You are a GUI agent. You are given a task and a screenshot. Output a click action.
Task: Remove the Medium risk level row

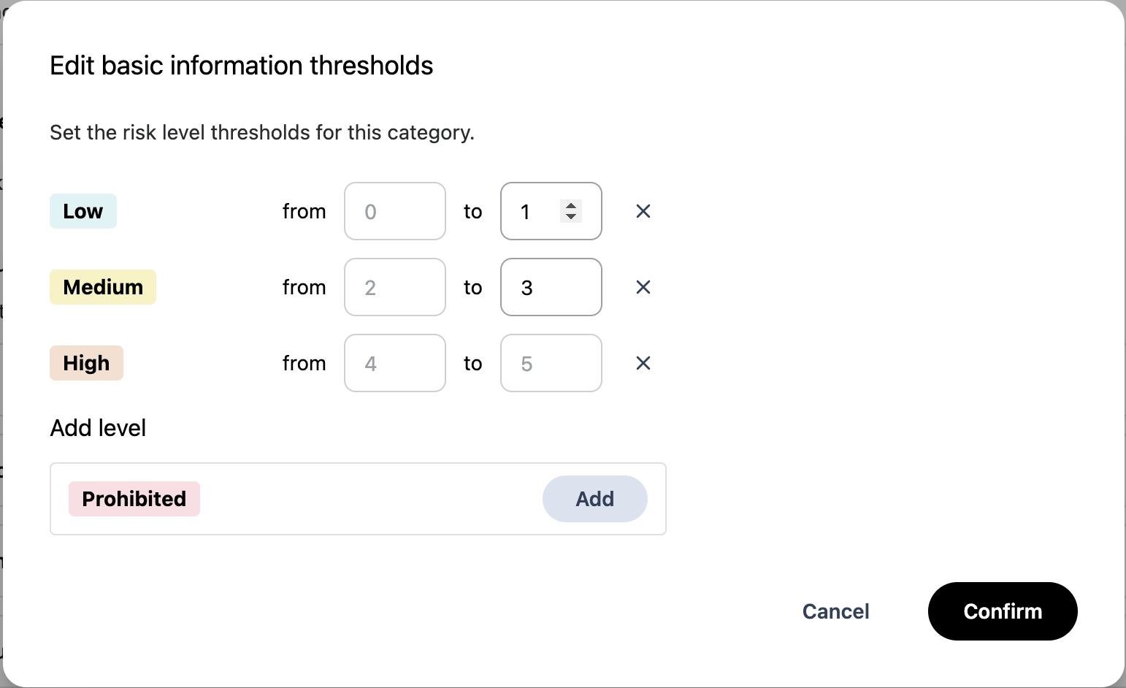[x=643, y=287]
